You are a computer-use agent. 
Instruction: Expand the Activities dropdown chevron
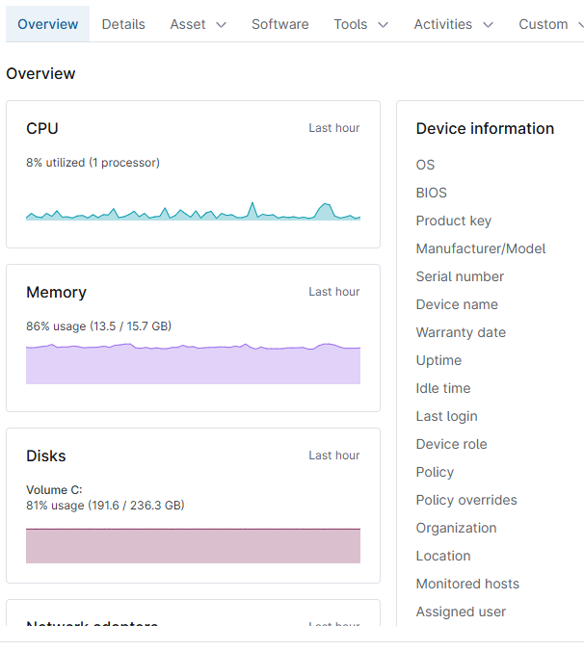(488, 25)
